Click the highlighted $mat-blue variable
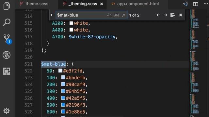This screenshot has width=209, height=117. point(54,64)
